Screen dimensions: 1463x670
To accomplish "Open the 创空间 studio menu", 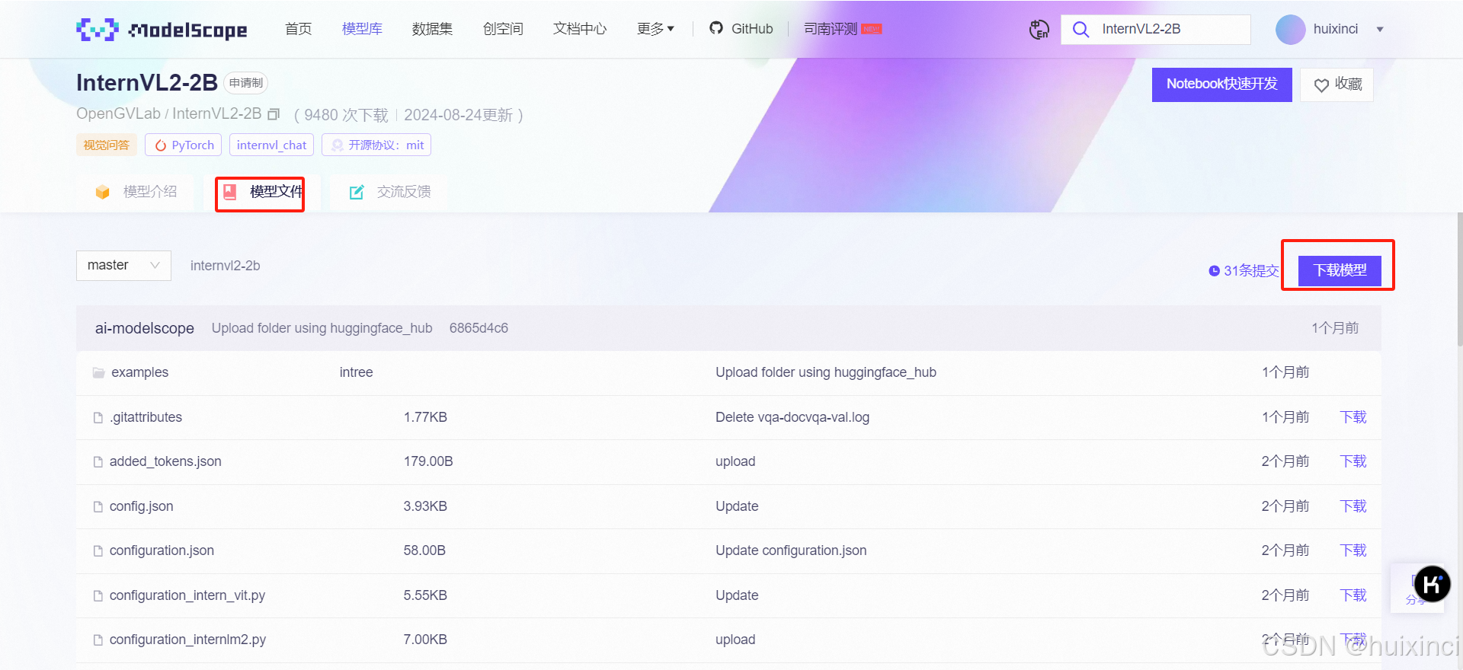I will click(x=503, y=29).
